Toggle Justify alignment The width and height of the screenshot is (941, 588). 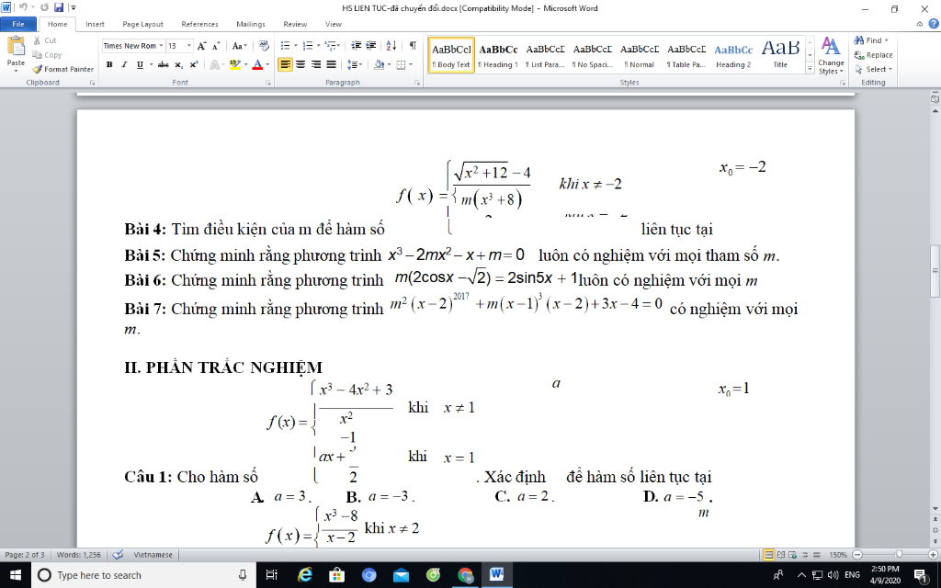[331, 64]
